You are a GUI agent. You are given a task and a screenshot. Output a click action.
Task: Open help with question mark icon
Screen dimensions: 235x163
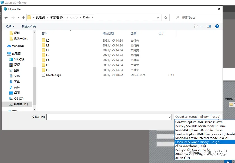click(x=217, y=26)
